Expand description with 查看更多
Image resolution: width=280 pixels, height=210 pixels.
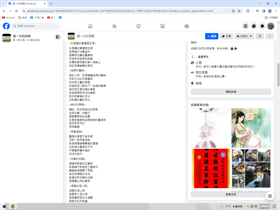coord(203,57)
